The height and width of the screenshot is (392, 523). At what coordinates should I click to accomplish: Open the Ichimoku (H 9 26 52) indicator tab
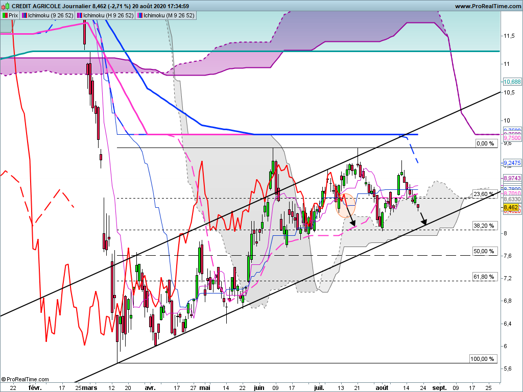[105, 15]
